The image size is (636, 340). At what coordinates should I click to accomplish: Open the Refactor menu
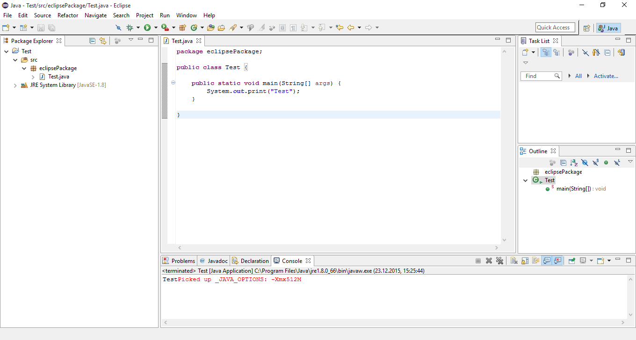[x=68, y=15]
